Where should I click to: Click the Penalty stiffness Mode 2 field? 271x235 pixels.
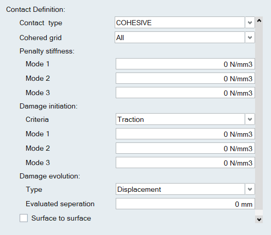185,78
